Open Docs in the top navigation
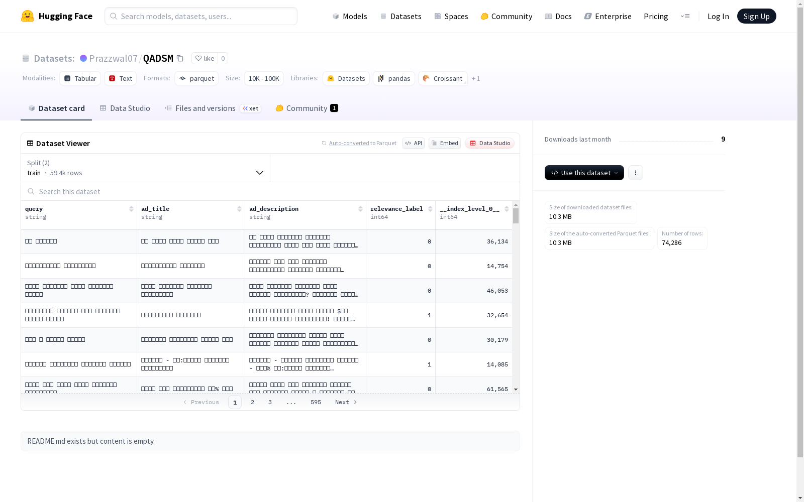The image size is (804, 502). pos(558,16)
